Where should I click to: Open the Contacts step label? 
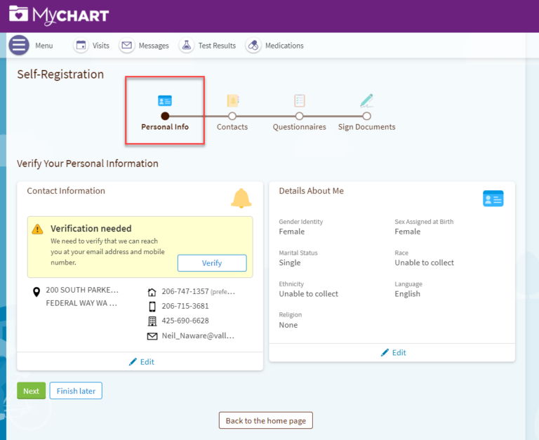click(232, 127)
